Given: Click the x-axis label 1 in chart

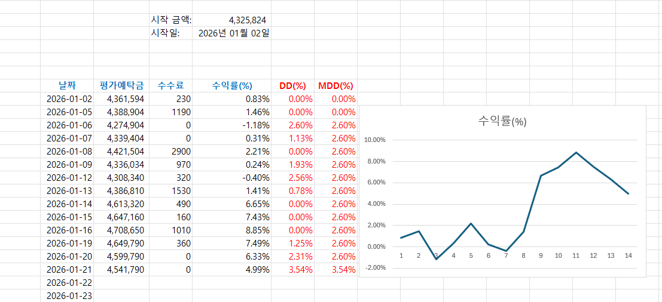Looking at the screenshot, I should tap(401, 255).
